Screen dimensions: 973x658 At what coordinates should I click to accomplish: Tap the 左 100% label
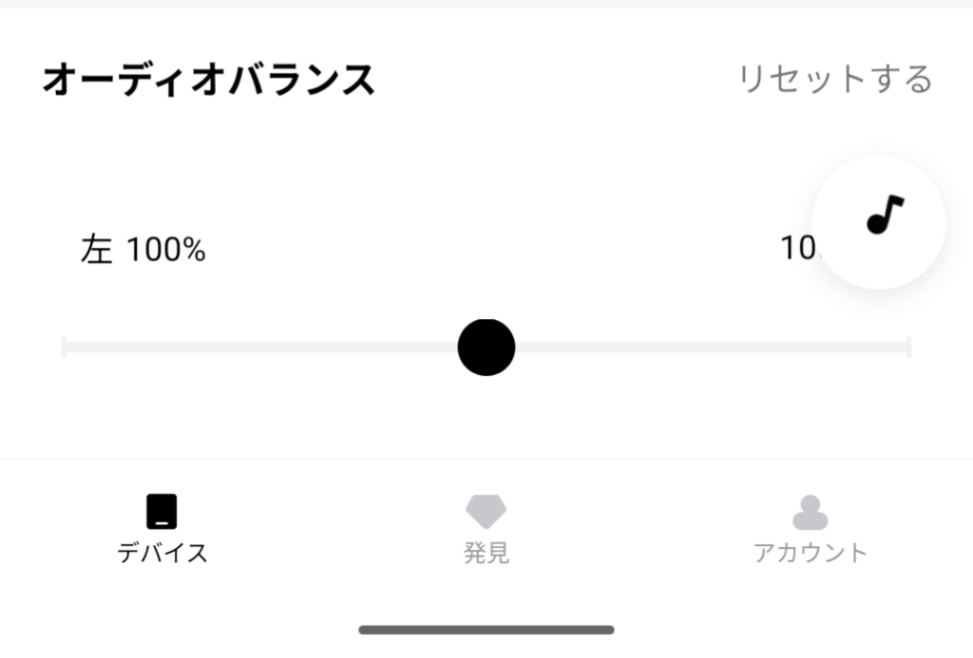point(143,251)
